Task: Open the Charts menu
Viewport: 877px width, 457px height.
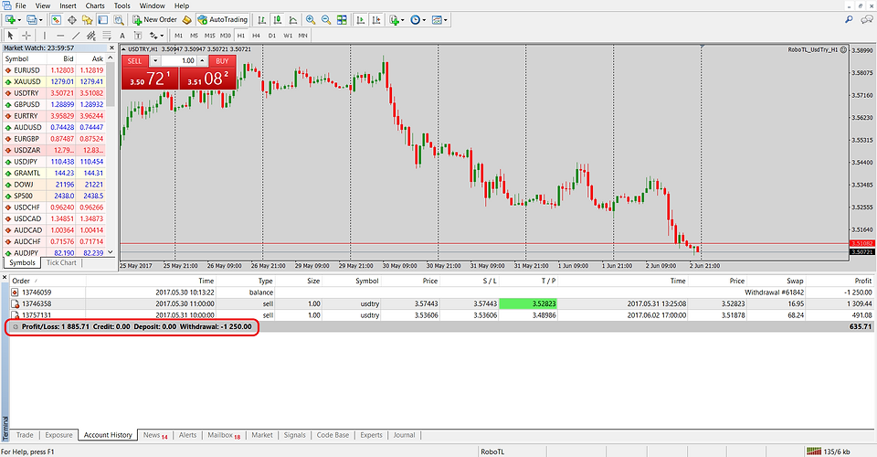Action: pos(95,5)
